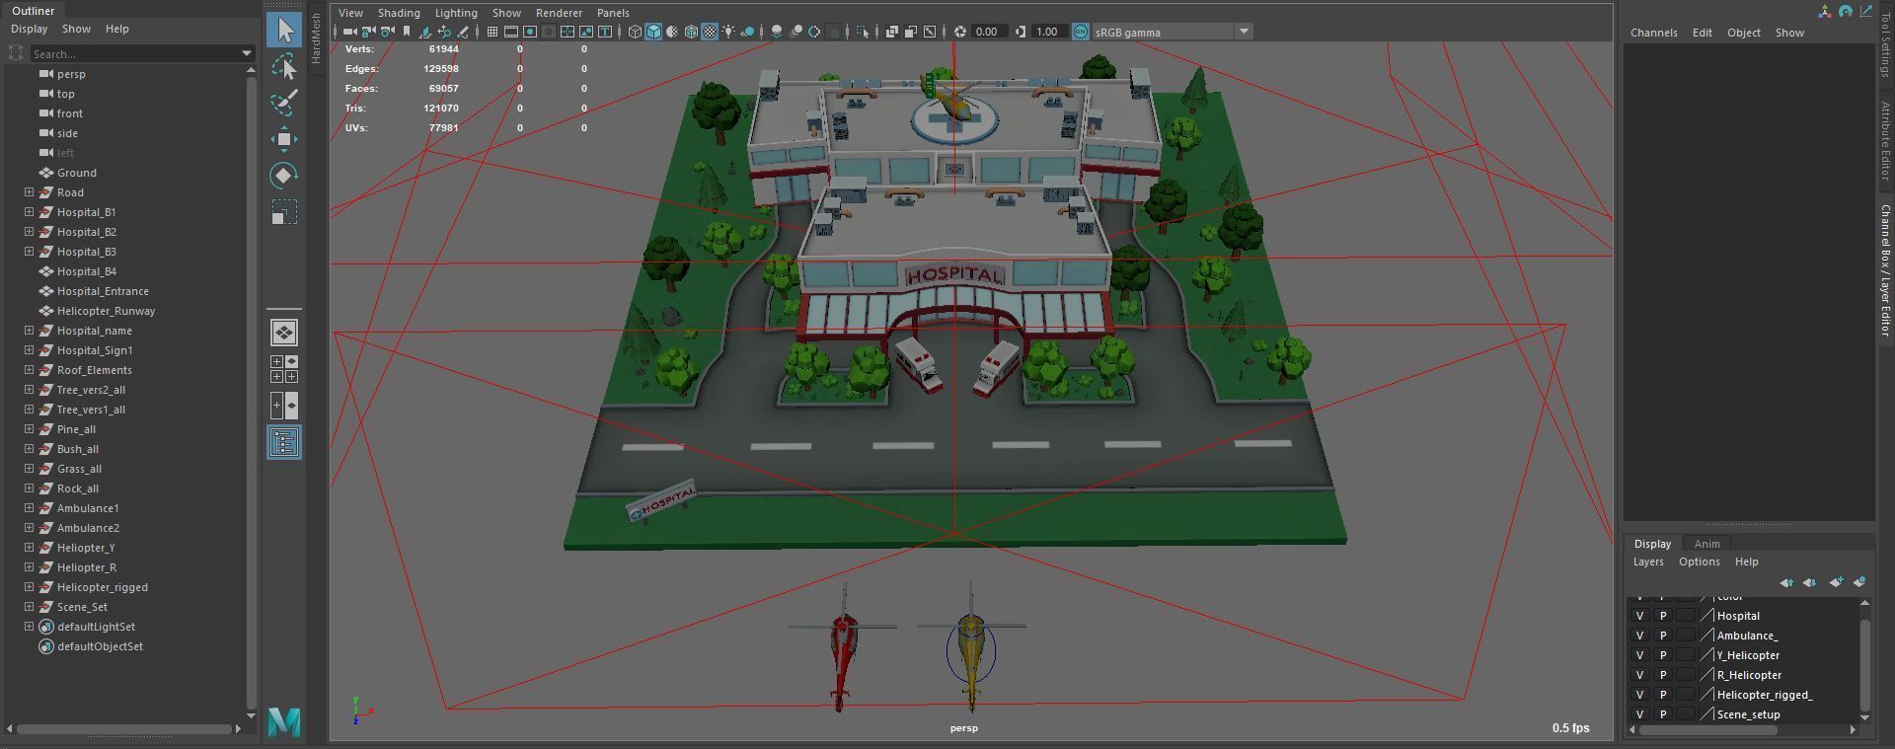Screen dimensions: 1895x749
Task: Open Layer Editor Options menu
Action: click(1699, 562)
